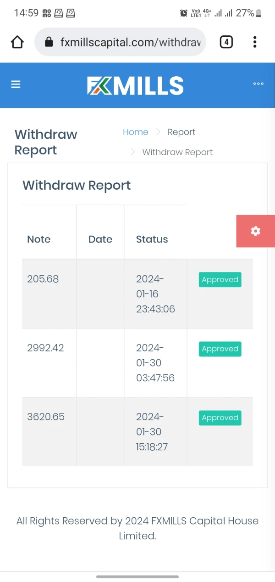Tap the padlock site security icon
Viewport: 275px width, 582px height.
[x=49, y=42]
